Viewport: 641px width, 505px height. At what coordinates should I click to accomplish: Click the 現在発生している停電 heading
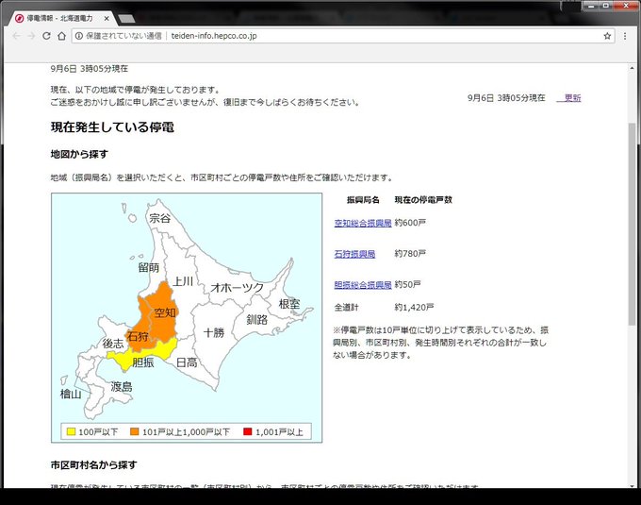[x=112, y=127]
